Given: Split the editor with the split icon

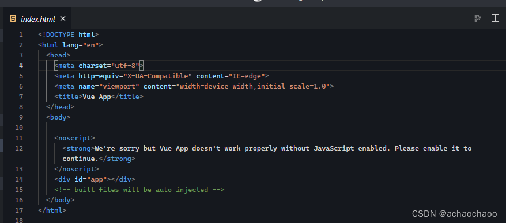Looking at the screenshot, I should (495, 18).
